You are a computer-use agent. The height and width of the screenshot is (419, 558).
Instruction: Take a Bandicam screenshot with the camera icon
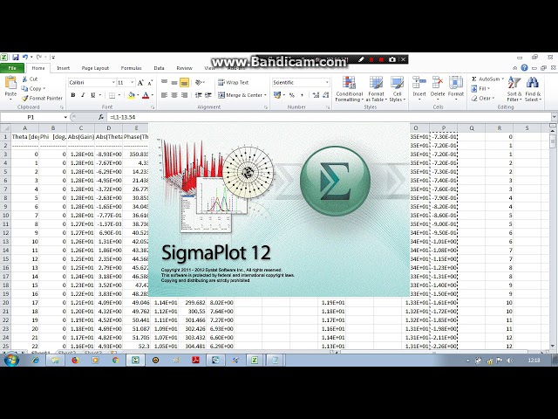[392, 59]
